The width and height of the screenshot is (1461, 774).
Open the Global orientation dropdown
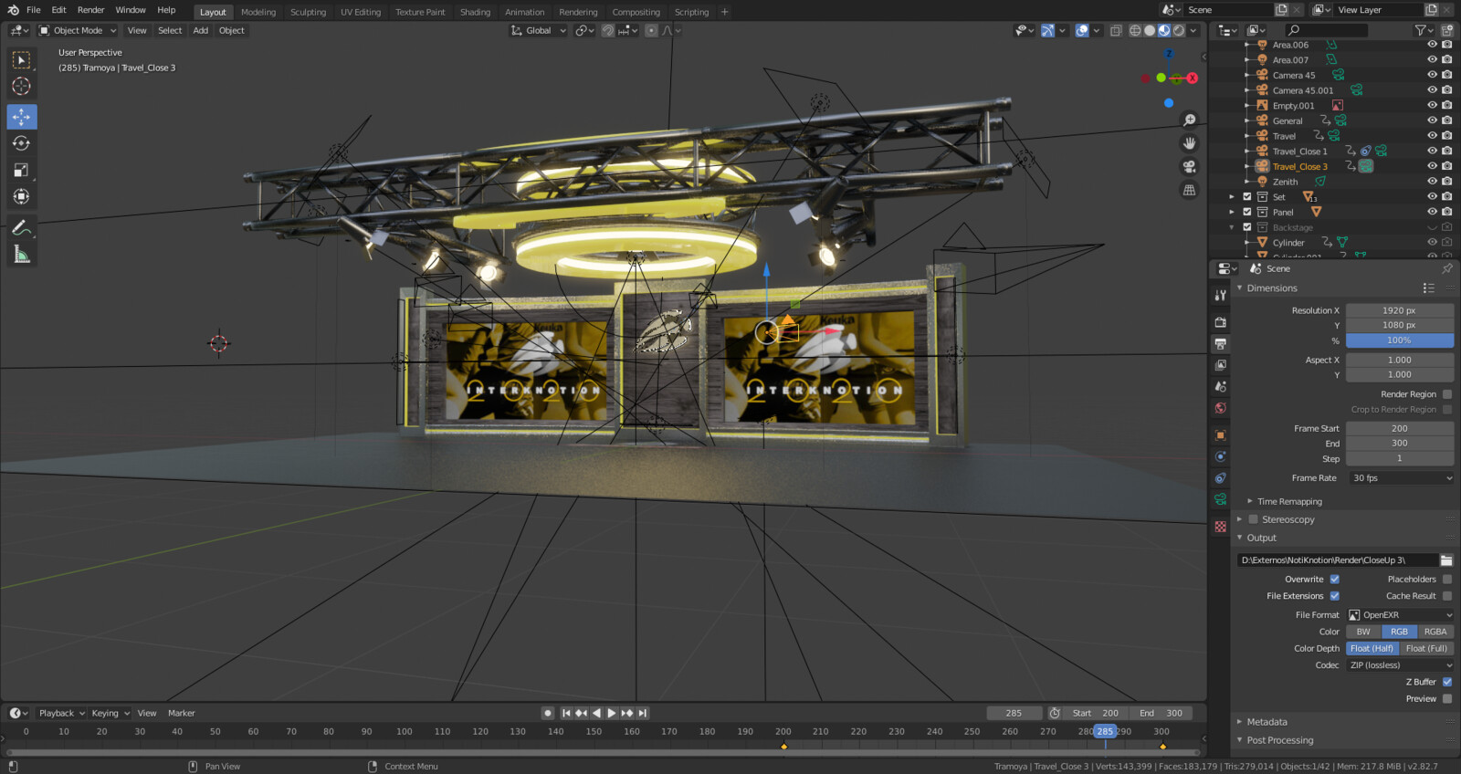tap(539, 30)
